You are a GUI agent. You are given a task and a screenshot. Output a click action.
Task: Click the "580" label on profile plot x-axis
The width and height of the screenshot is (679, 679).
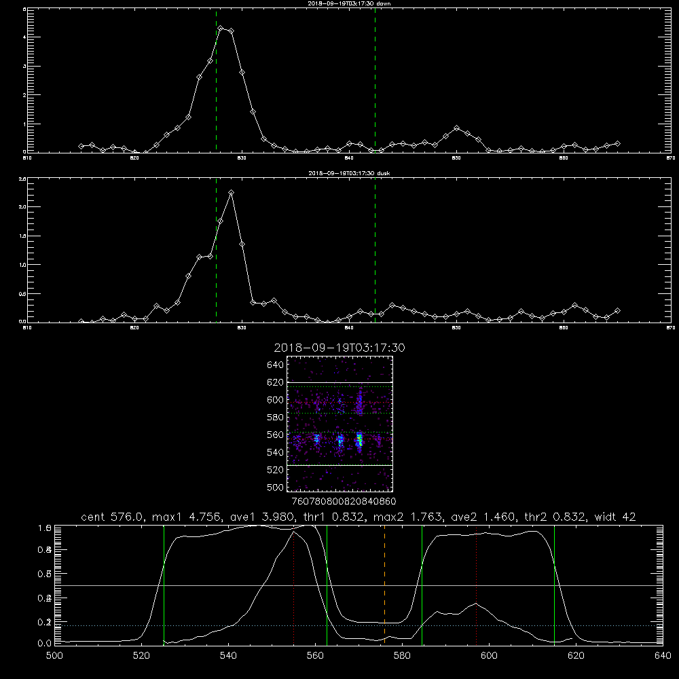[x=402, y=656]
